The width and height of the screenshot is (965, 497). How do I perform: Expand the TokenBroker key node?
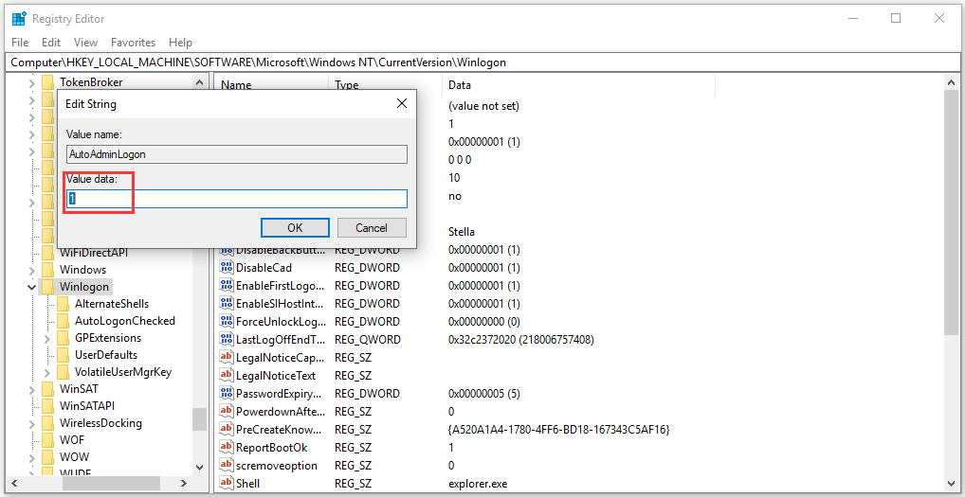click(31, 82)
